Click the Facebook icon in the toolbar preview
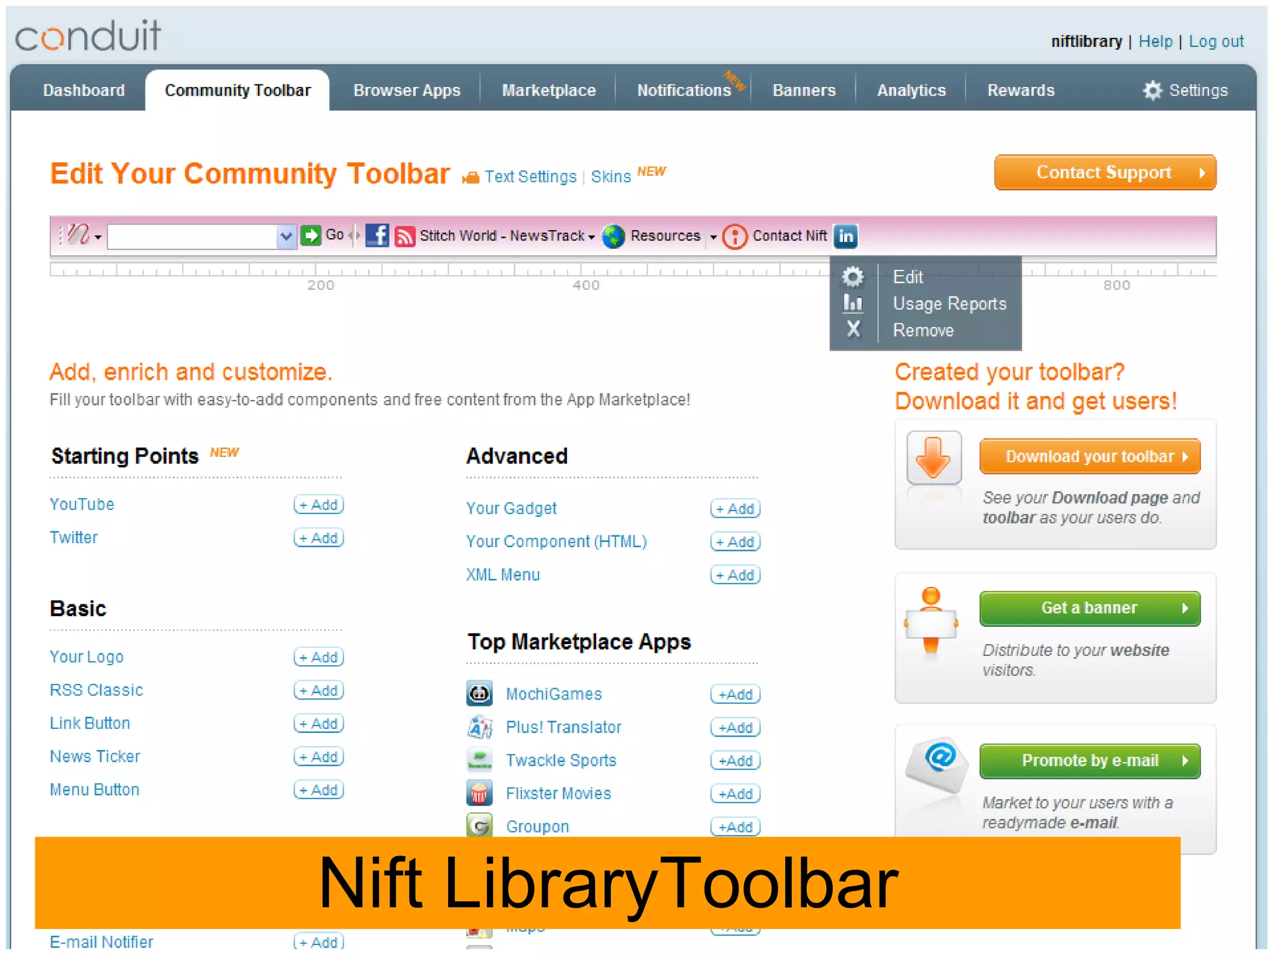This screenshot has height=955, width=1273. click(x=377, y=236)
